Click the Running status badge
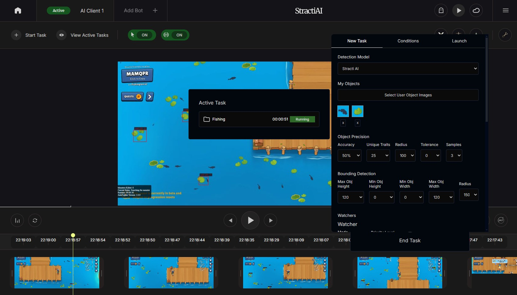The height and width of the screenshot is (295, 517). tap(302, 119)
